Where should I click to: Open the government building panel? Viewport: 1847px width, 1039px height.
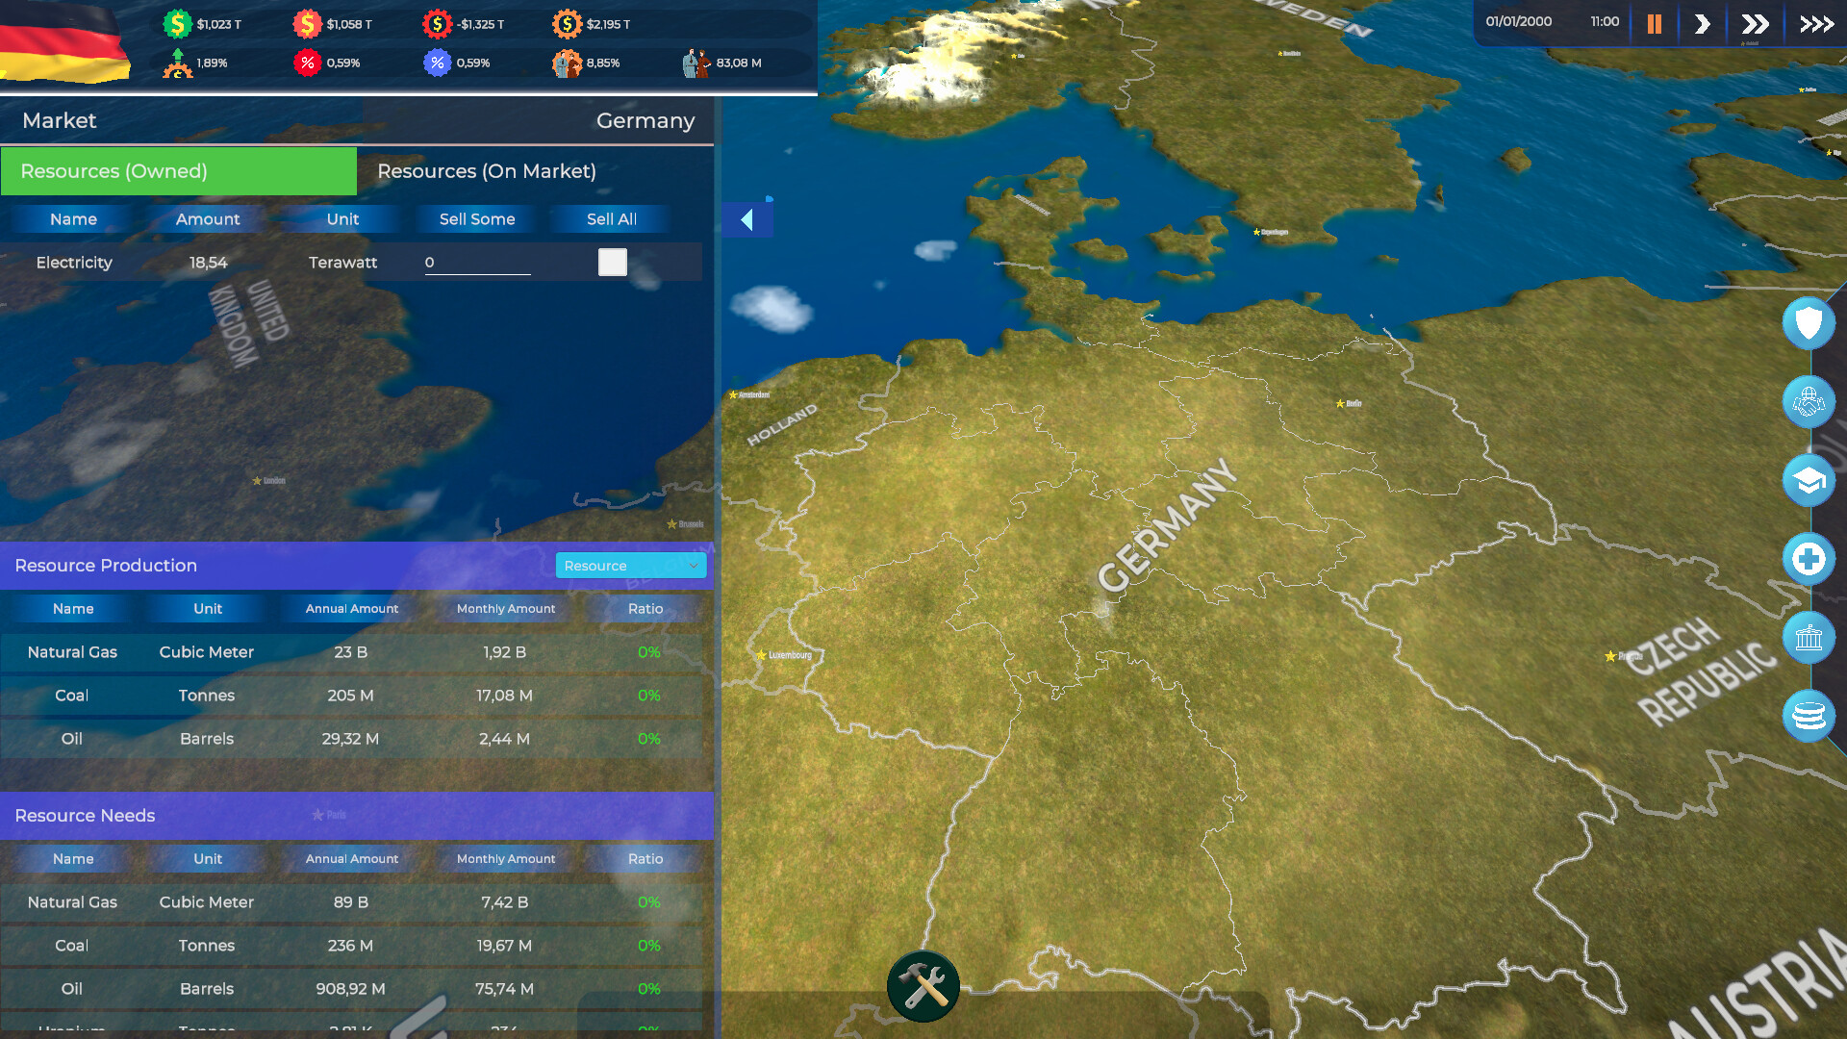pyautogui.click(x=1809, y=638)
